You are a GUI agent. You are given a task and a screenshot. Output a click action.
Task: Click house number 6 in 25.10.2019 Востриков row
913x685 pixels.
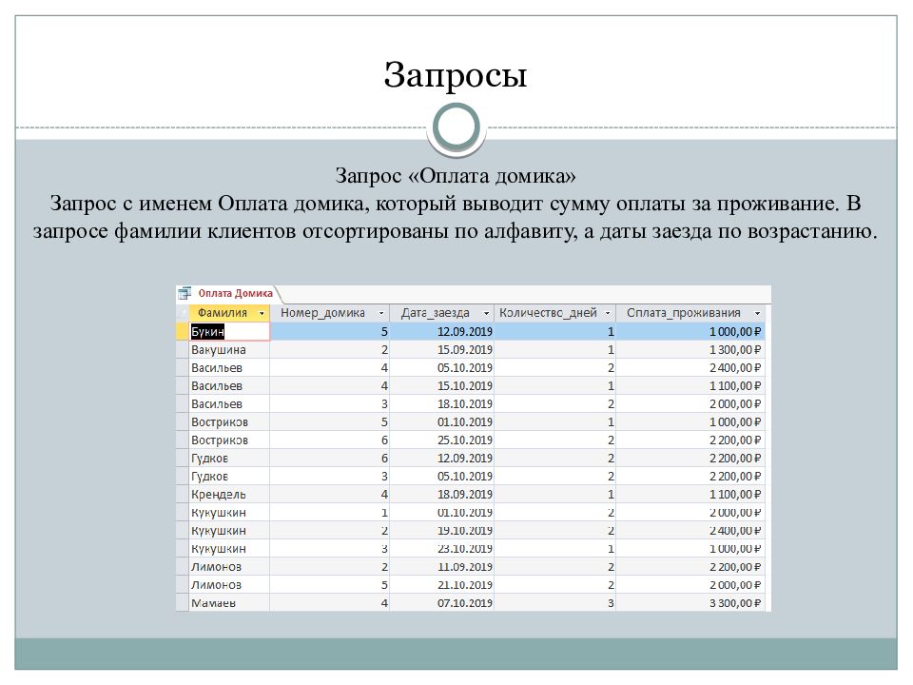(330, 440)
